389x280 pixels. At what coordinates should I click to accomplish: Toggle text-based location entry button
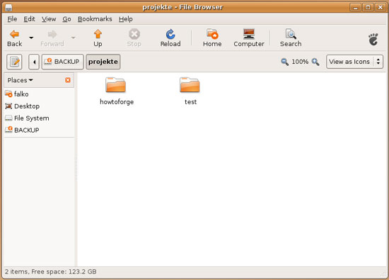pyautogui.click(x=14, y=62)
